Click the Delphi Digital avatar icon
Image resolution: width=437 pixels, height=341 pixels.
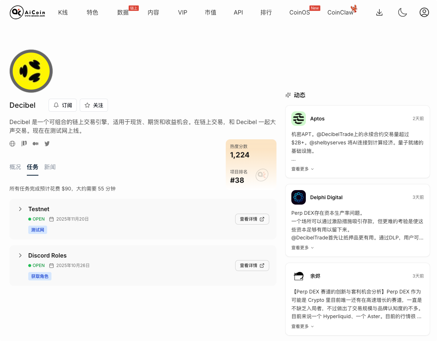299,197
